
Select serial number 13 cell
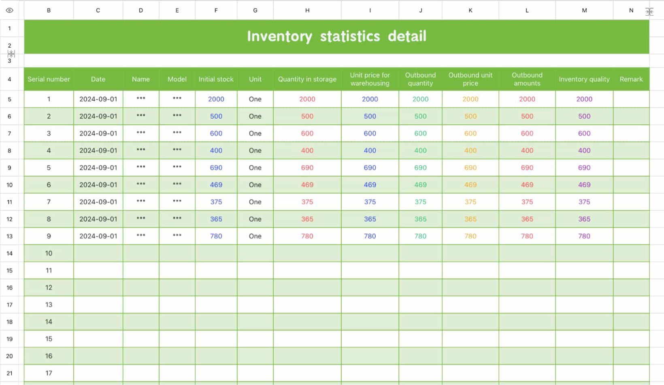point(49,305)
